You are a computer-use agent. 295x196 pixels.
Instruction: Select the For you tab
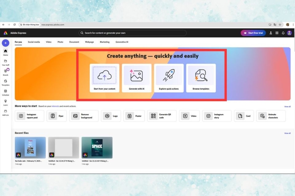[18, 42]
